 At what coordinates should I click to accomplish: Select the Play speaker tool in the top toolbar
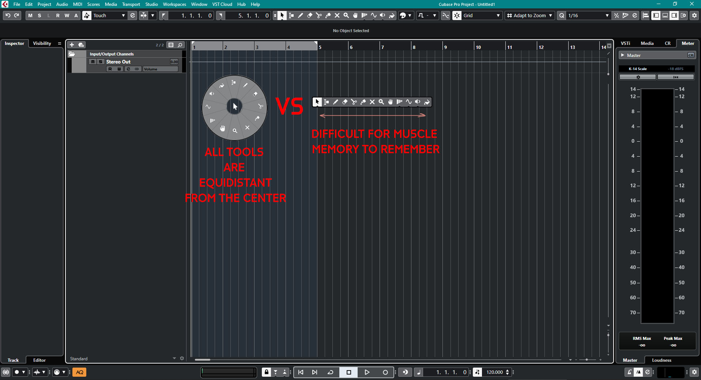click(382, 15)
